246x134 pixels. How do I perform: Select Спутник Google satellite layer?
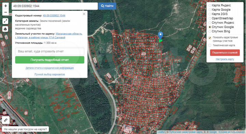(210, 27)
